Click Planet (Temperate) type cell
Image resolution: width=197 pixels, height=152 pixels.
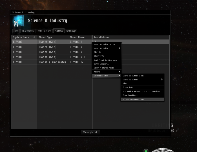click(x=52, y=62)
